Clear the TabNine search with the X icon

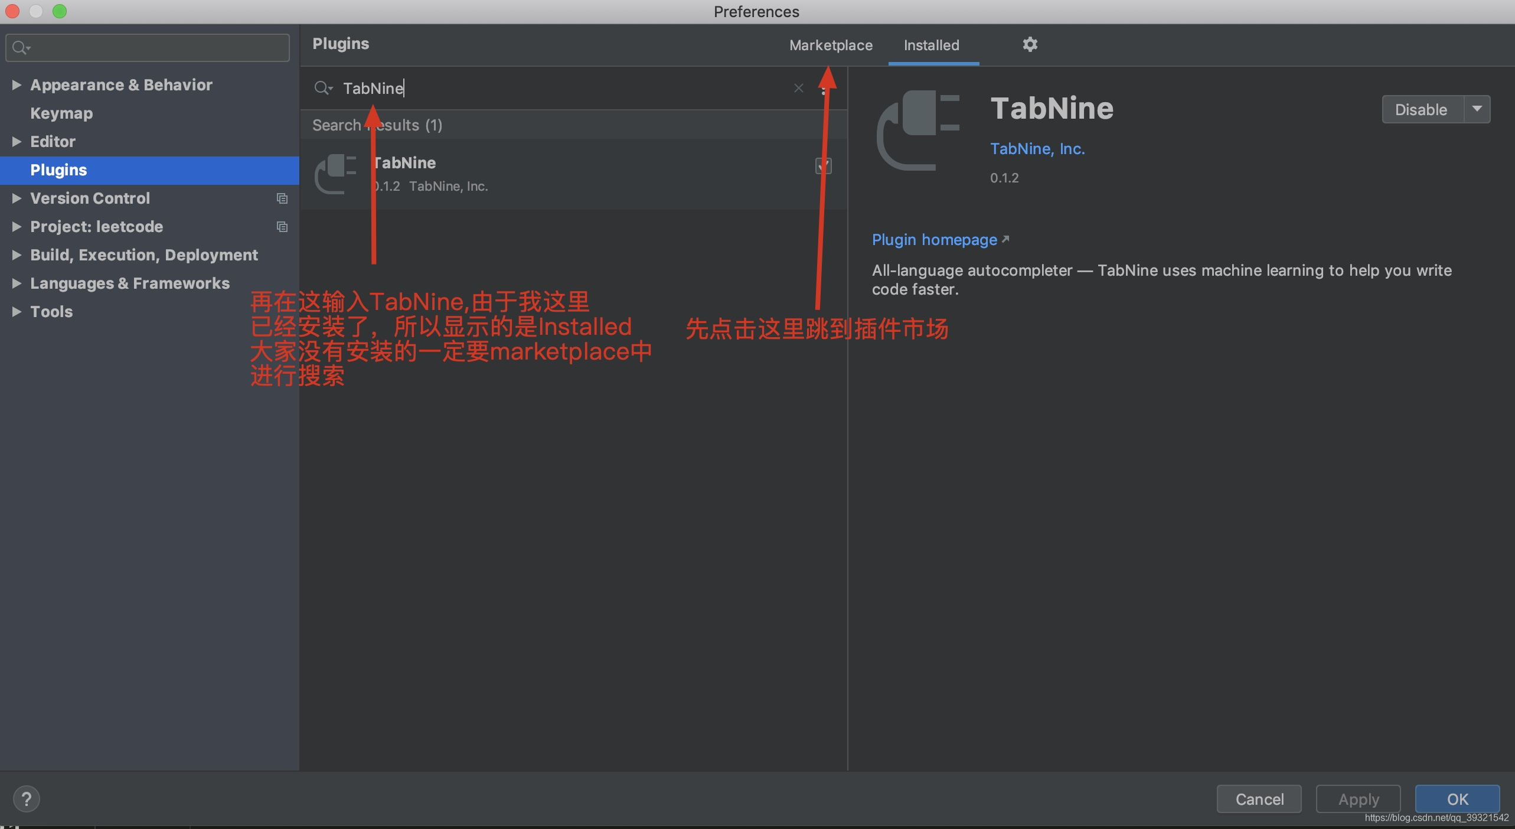click(798, 88)
